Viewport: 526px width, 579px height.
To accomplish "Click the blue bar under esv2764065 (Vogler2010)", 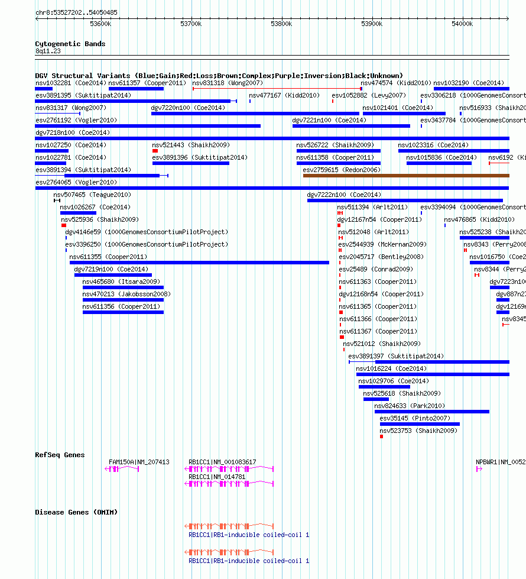I will click(272, 188).
